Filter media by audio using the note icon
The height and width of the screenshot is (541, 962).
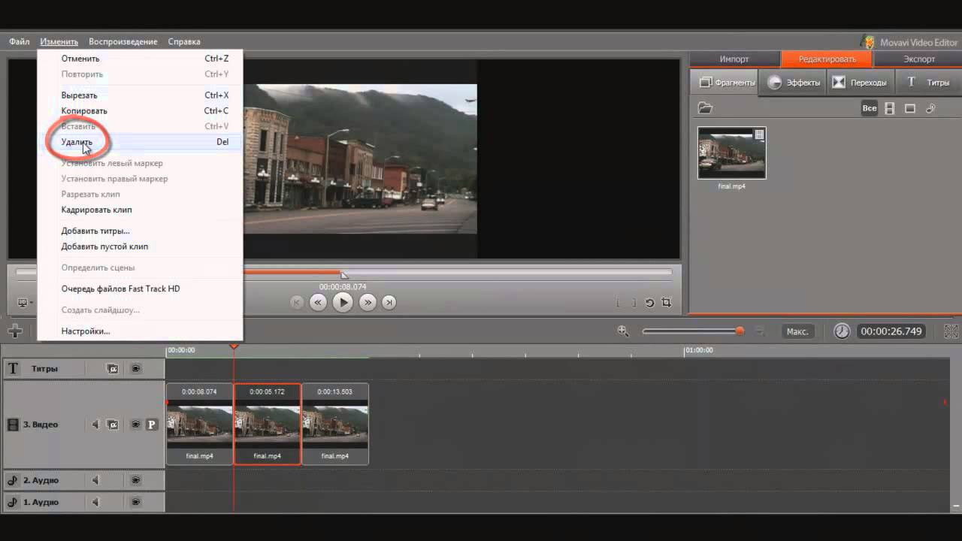click(930, 108)
